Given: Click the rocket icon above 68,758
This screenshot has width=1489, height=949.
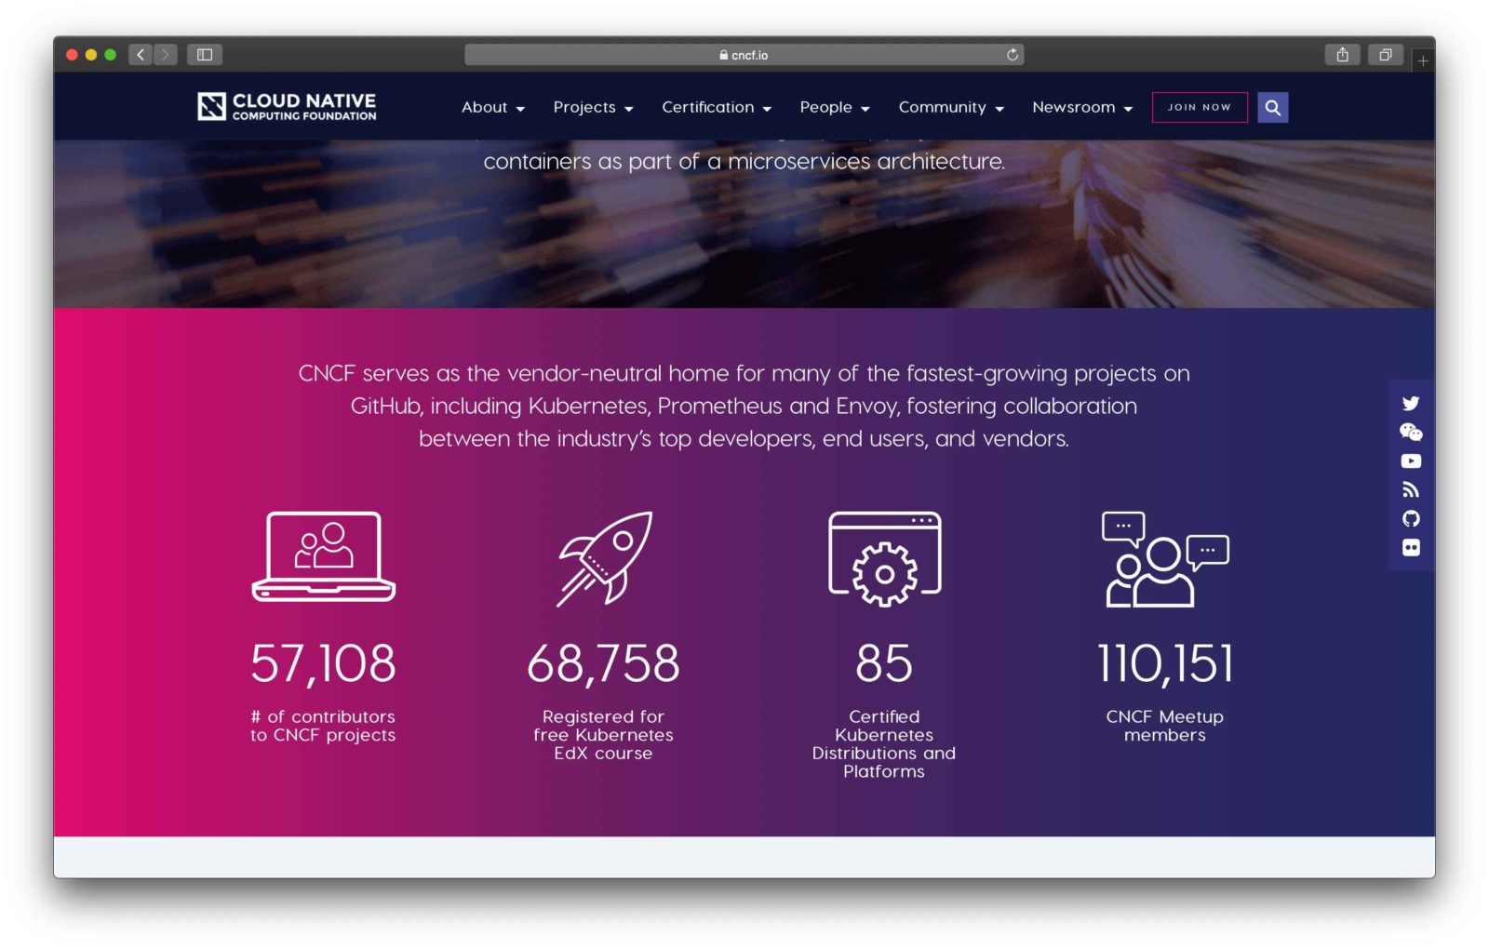Looking at the screenshot, I should [605, 558].
